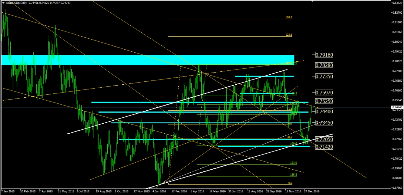Viewport: 404px width, 195px height.
Task: Click the 0.0 Fibonacci level label at bottom
Action: click(x=290, y=183)
